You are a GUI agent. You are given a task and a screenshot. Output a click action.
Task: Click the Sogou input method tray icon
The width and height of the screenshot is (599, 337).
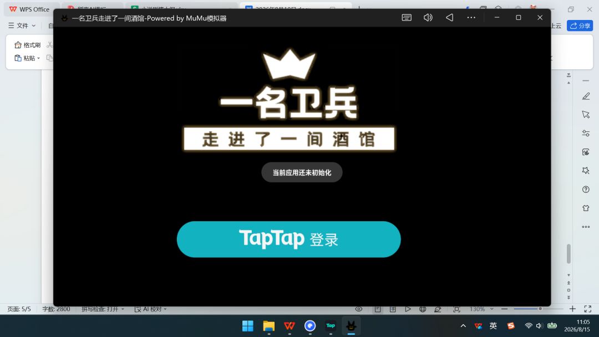[x=511, y=326]
